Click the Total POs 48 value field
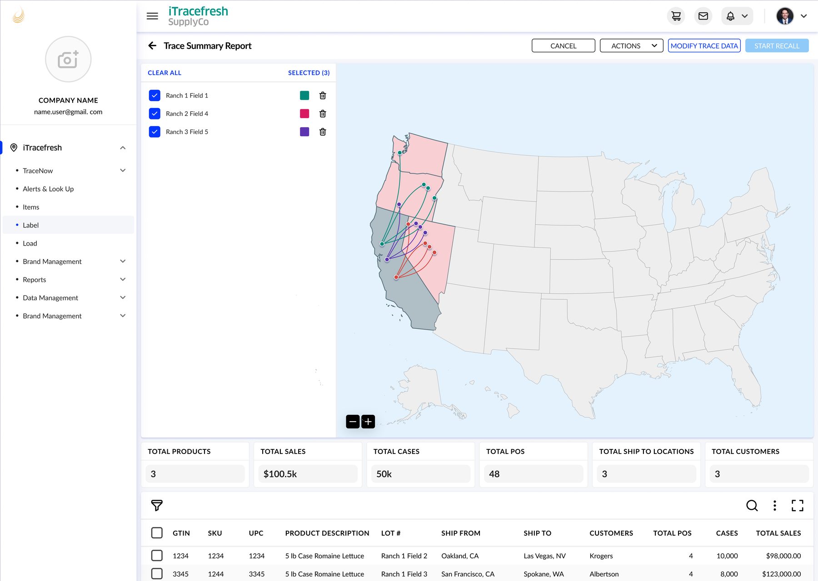 534,474
